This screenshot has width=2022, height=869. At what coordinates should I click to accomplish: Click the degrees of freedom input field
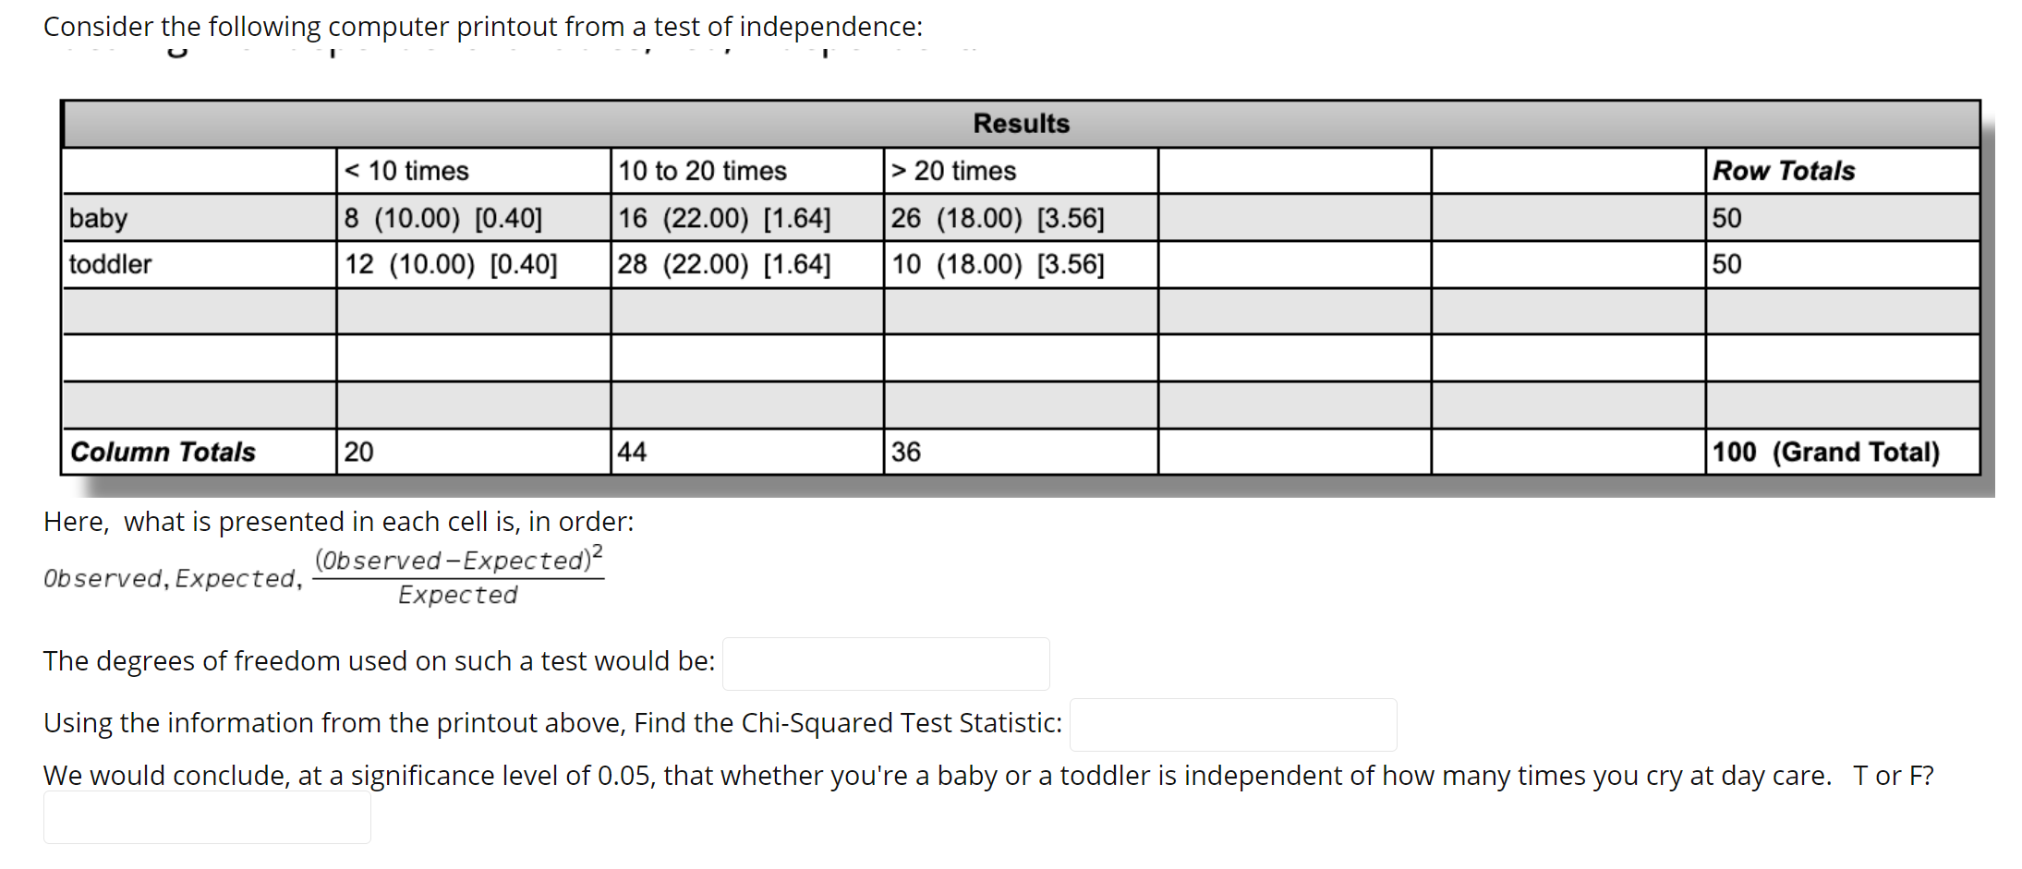(x=884, y=663)
